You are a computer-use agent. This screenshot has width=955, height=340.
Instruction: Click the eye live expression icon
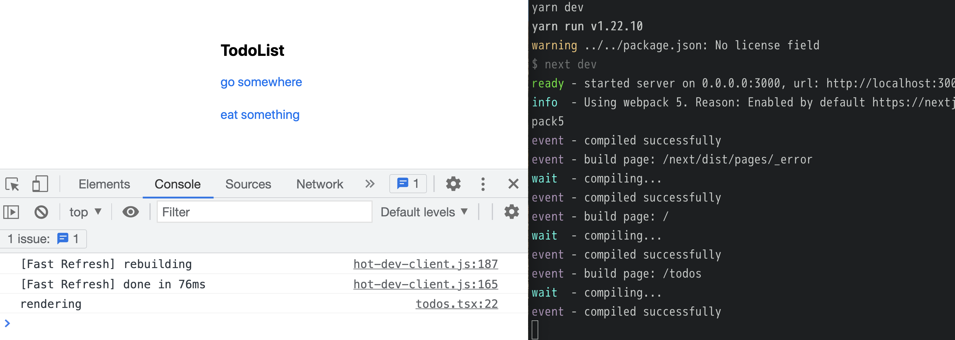click(x=130, y=212)
